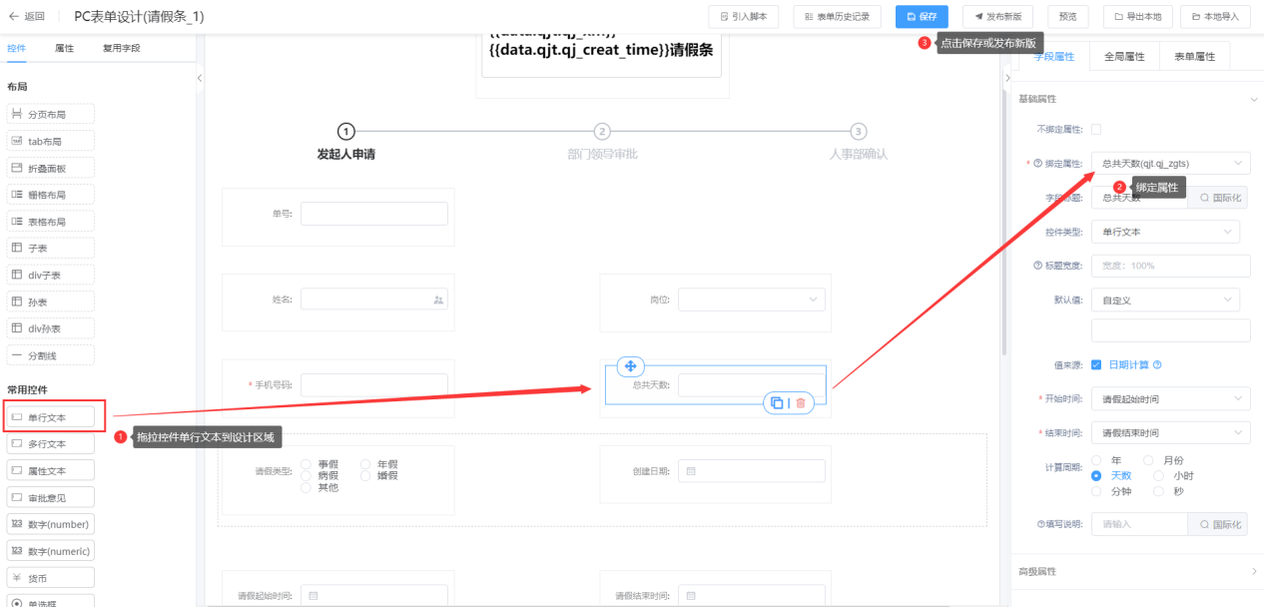Click the 单号 input field
The width and height of the screenshot is (1264, 607).
click(374, 214)
